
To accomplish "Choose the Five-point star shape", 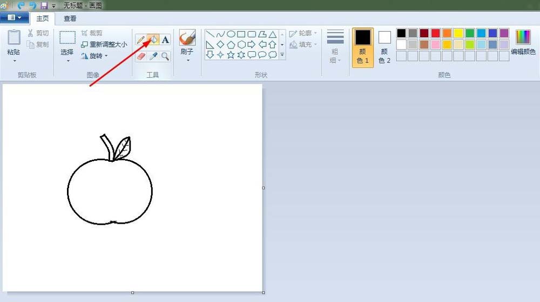I will coord(231,54).
